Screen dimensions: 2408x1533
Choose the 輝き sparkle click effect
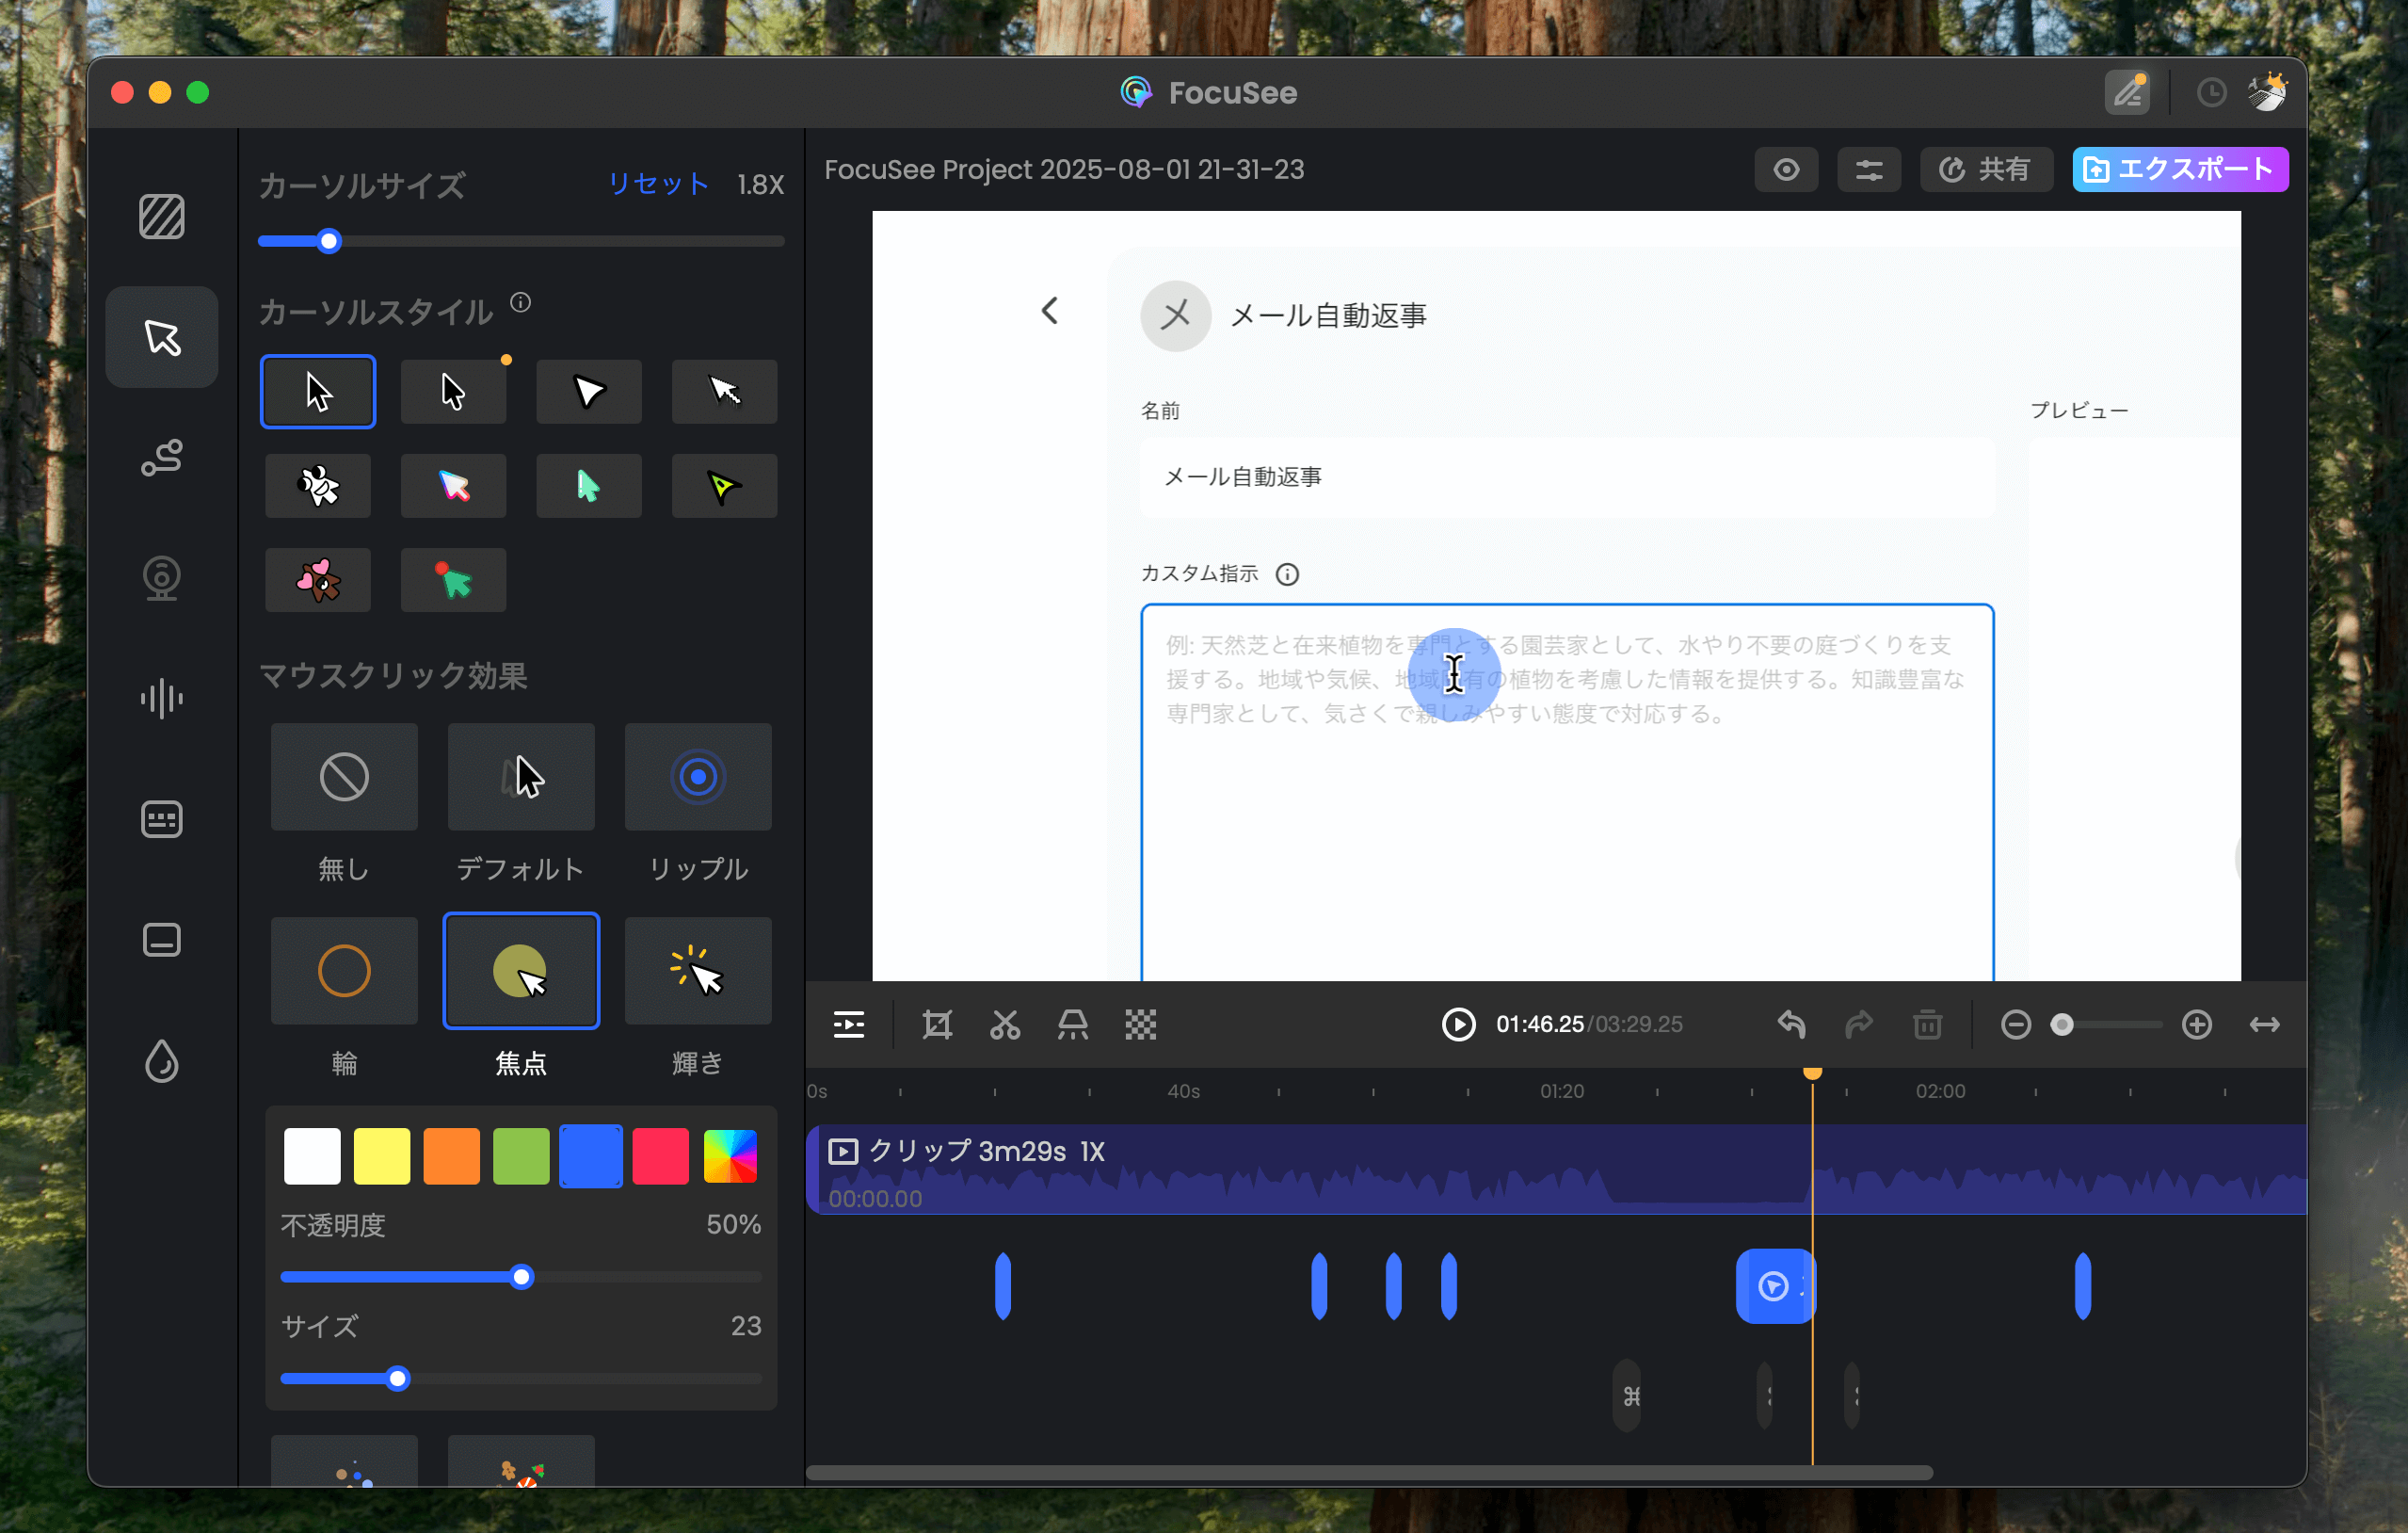[698, 971]
